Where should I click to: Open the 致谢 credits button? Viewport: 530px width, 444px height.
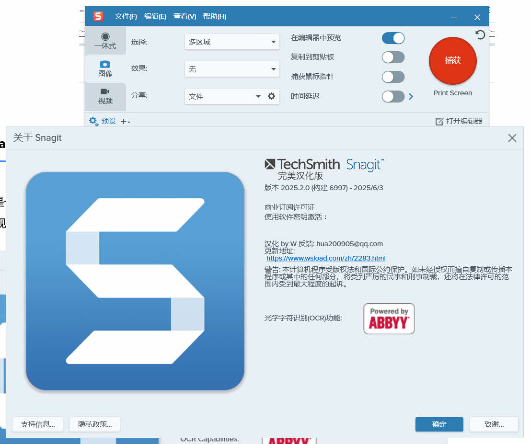coord(494,424)
